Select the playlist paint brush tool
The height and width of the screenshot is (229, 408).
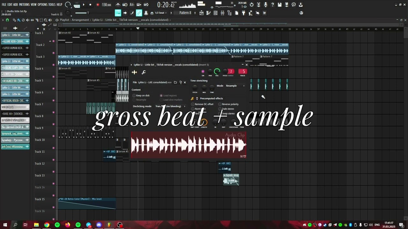click(19, 20)
